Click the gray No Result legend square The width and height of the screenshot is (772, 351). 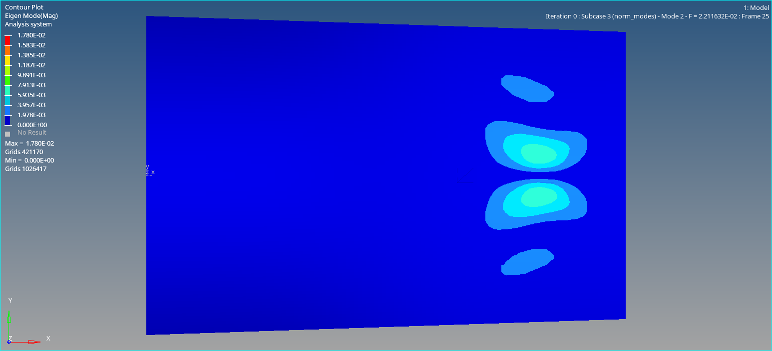tap(7, 134)
